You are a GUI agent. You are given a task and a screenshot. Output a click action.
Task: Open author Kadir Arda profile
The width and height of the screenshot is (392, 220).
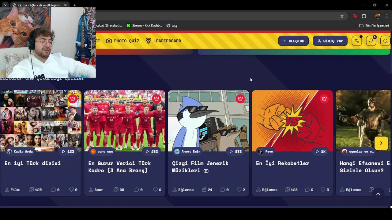pos(20,152)
